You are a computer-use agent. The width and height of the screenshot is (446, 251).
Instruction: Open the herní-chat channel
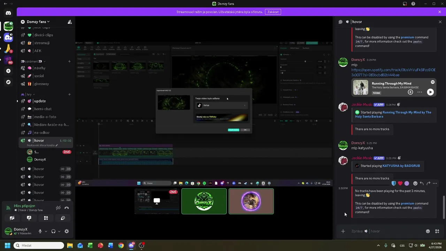click(x=46, y=109)
